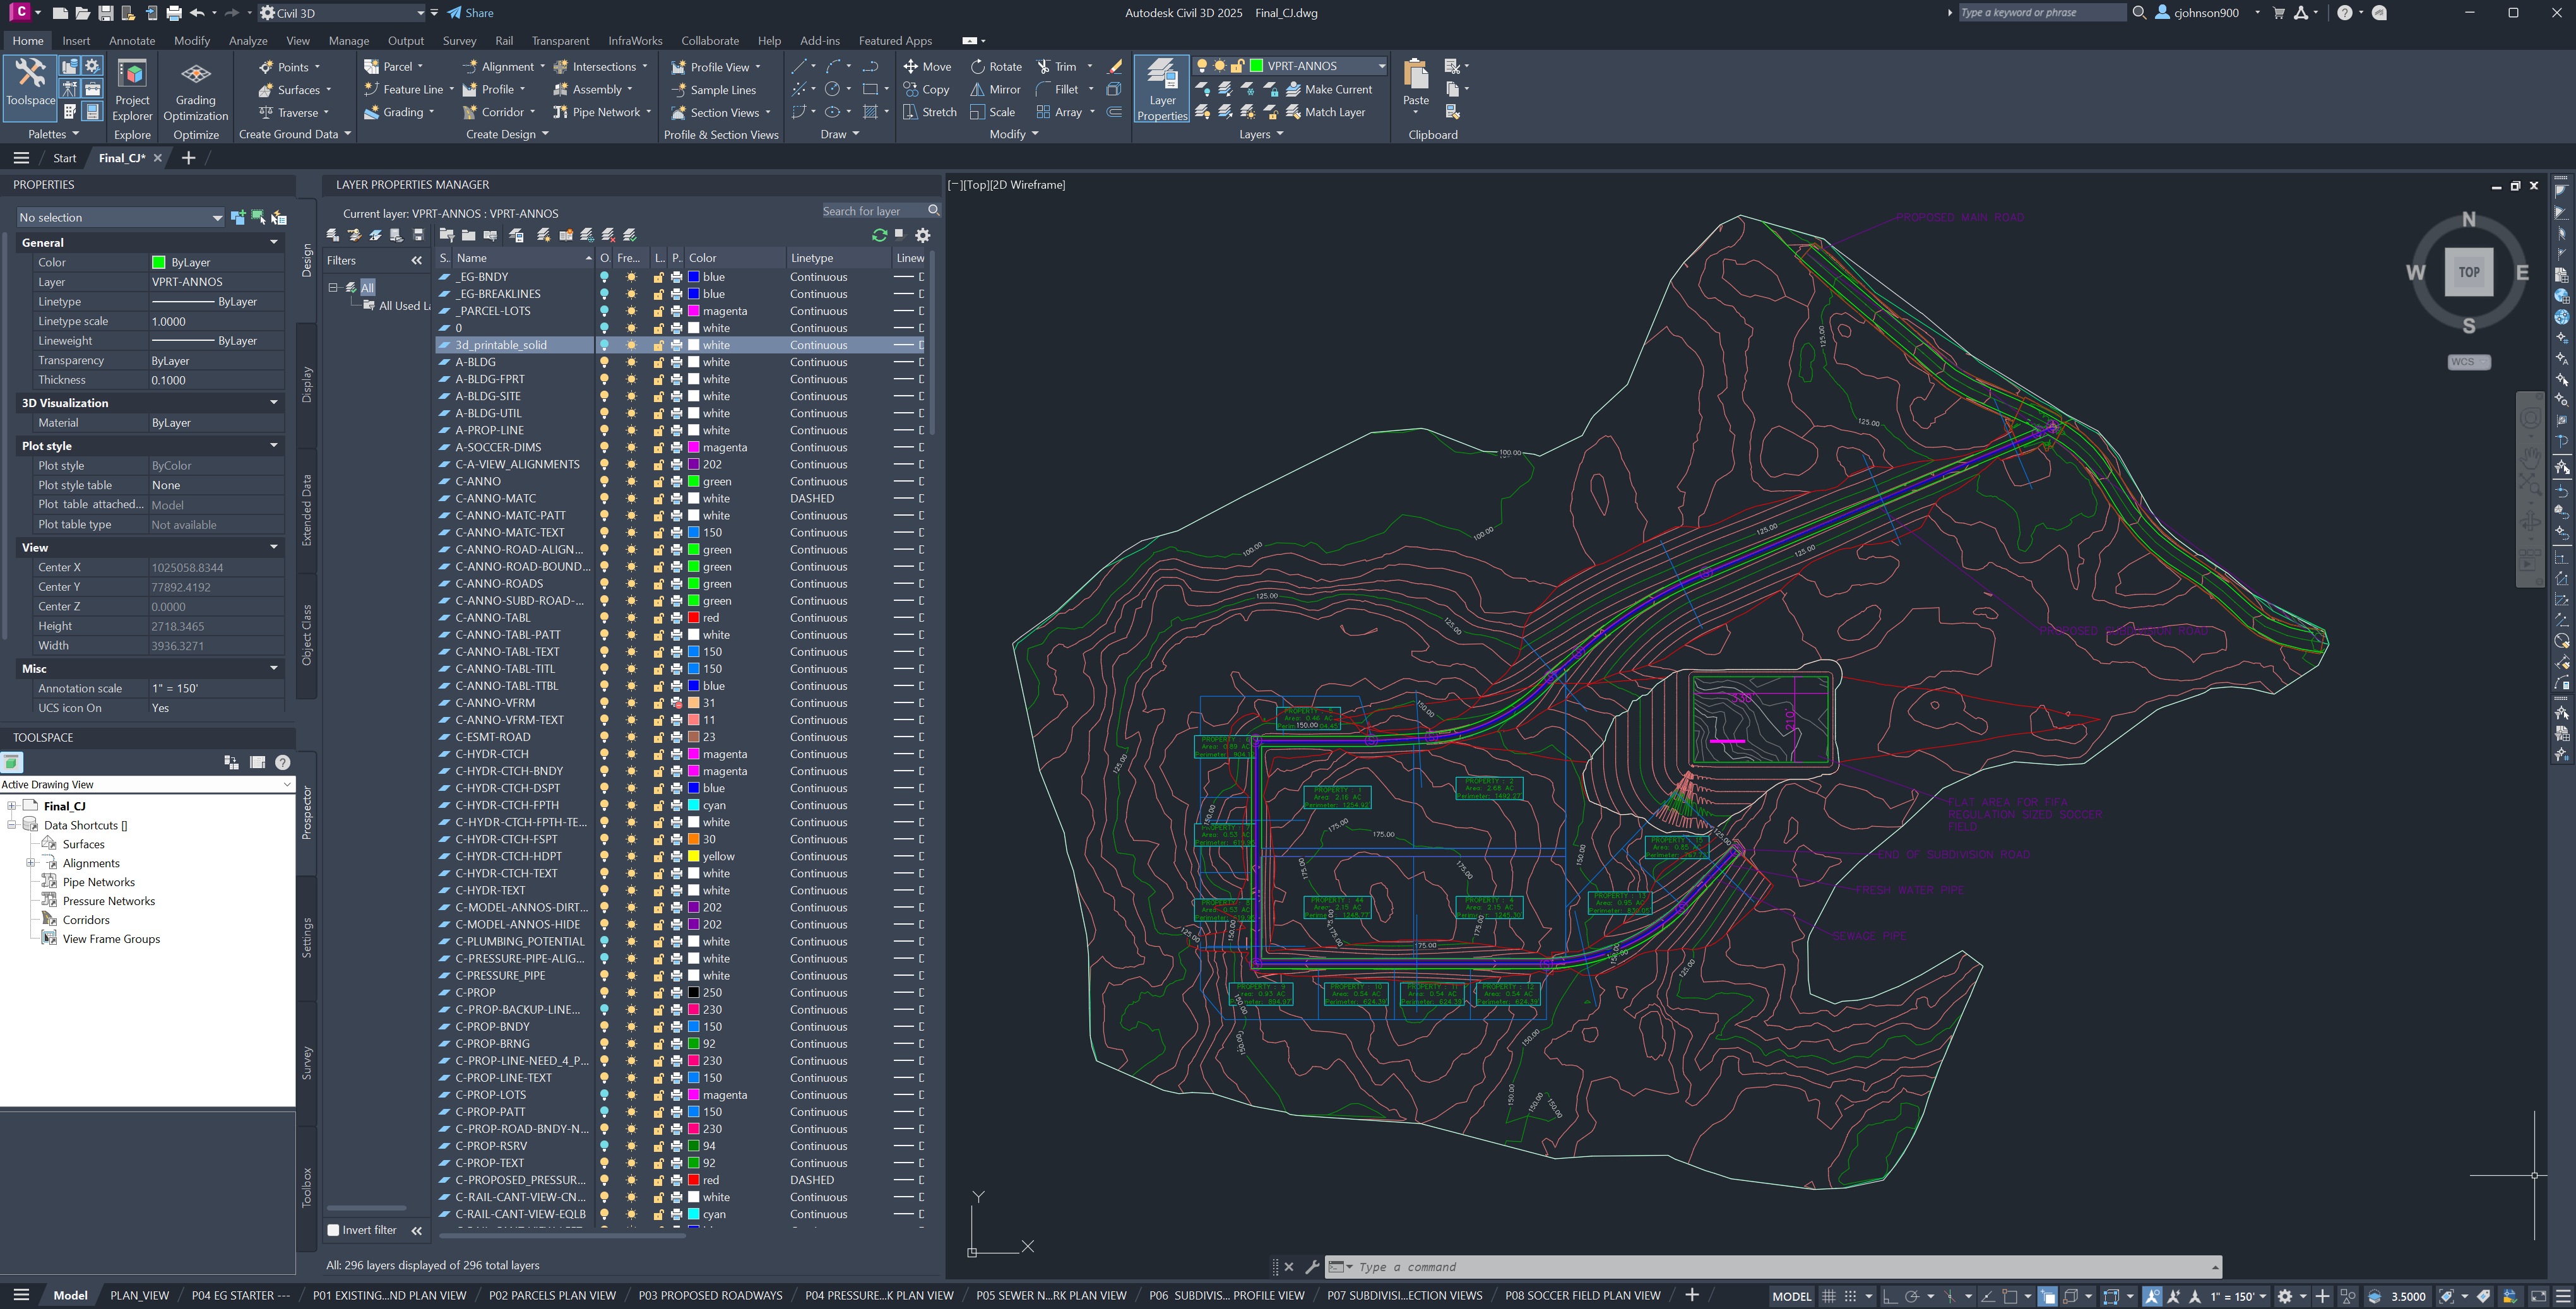The height and width of the screenshot is (1309, 2576).
Task: Switch to the Start file tab
Action: point(65,158)
